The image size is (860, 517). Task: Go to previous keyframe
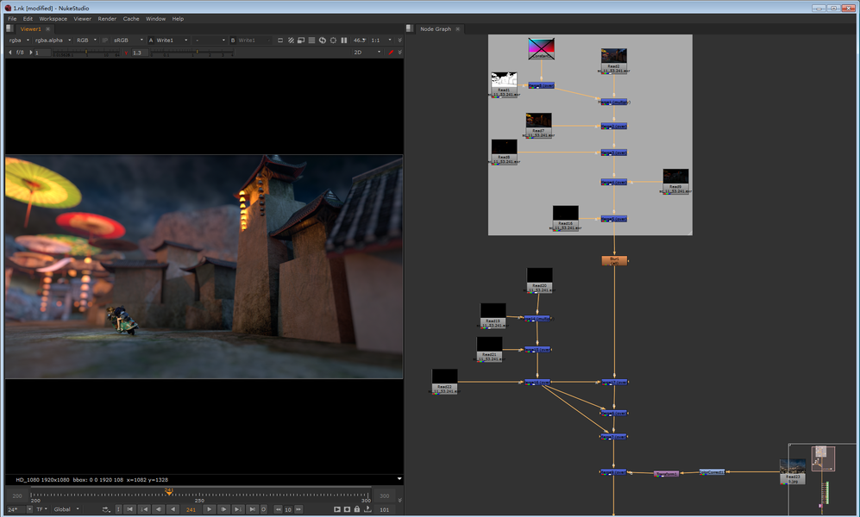click(x=144, y=509)
